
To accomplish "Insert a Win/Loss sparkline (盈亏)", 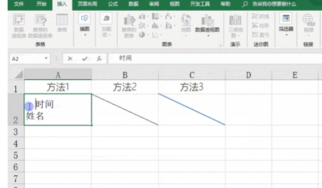I will [x=261, y=35].
